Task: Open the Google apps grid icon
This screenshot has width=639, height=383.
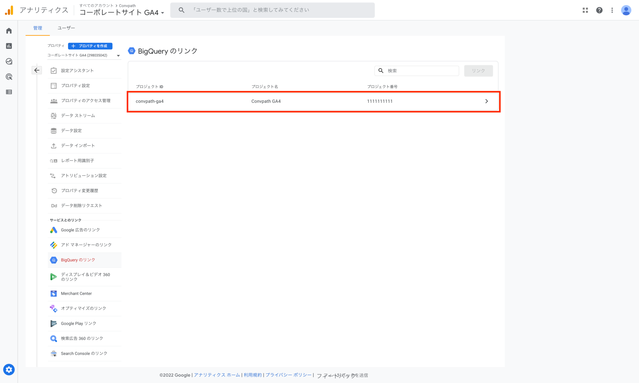Action: 585,10
